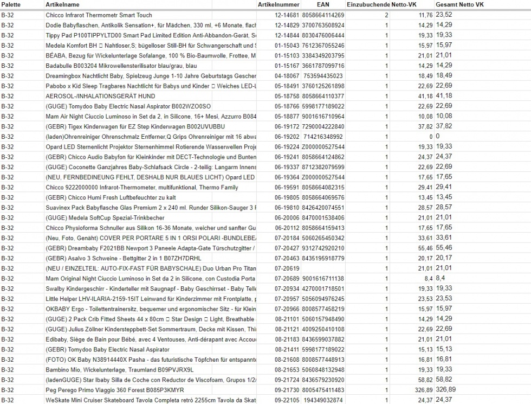Click EAN 7290004222840

tap(323, 127)
